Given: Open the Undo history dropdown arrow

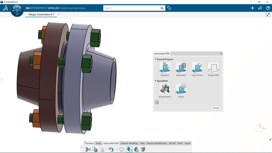Looking at the screenshot, I should pos(116,149).
